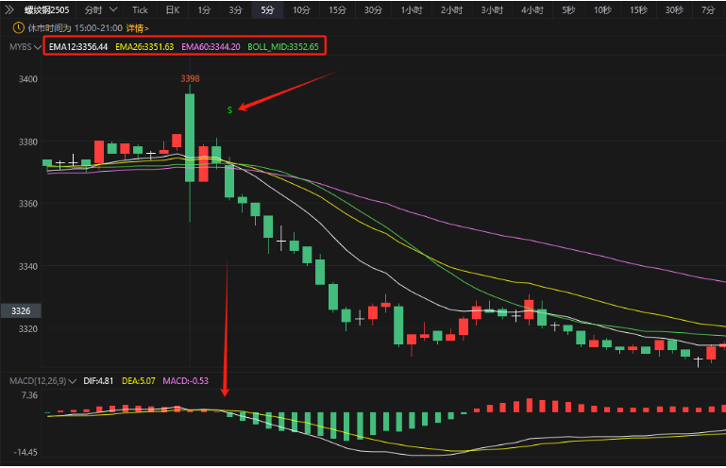
Task: Click the purple EMA60 indicator label
Action: tap(211, 46)
